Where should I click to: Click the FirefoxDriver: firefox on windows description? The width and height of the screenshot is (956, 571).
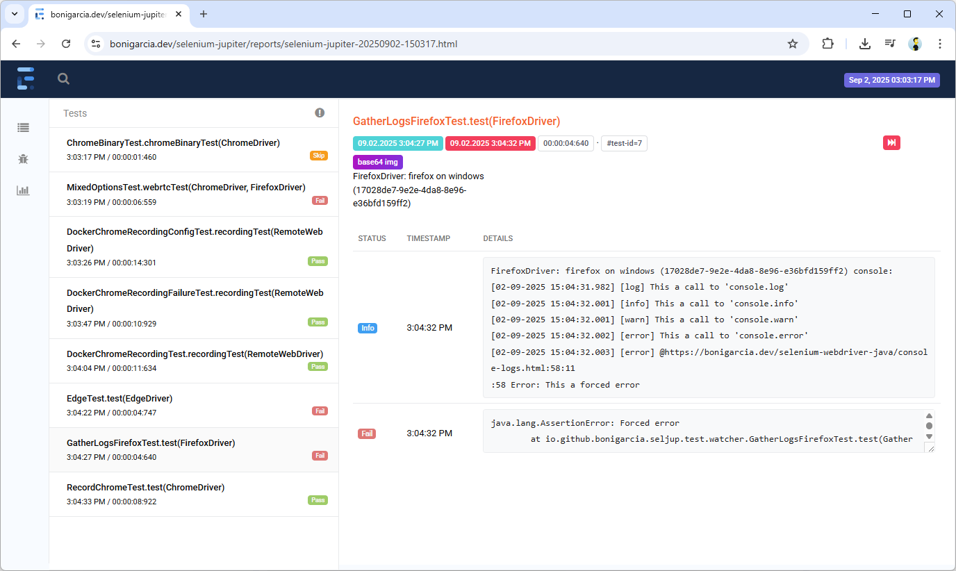point(418,190)
